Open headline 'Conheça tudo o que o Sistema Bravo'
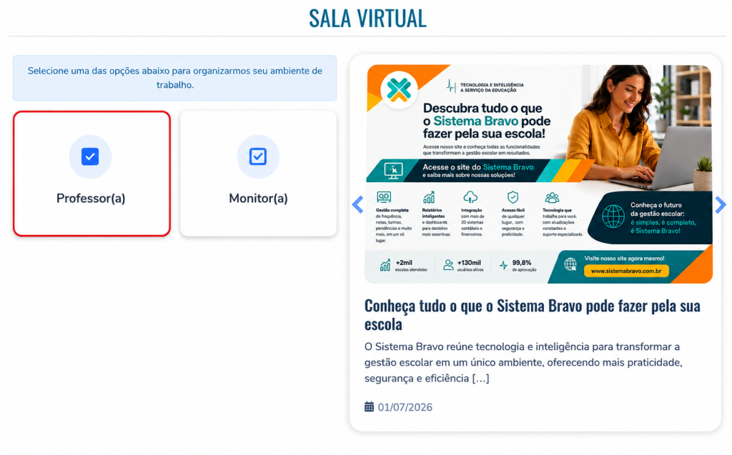Screen dimensions: 732x455 pyautogui.click(x=532, y=314)
